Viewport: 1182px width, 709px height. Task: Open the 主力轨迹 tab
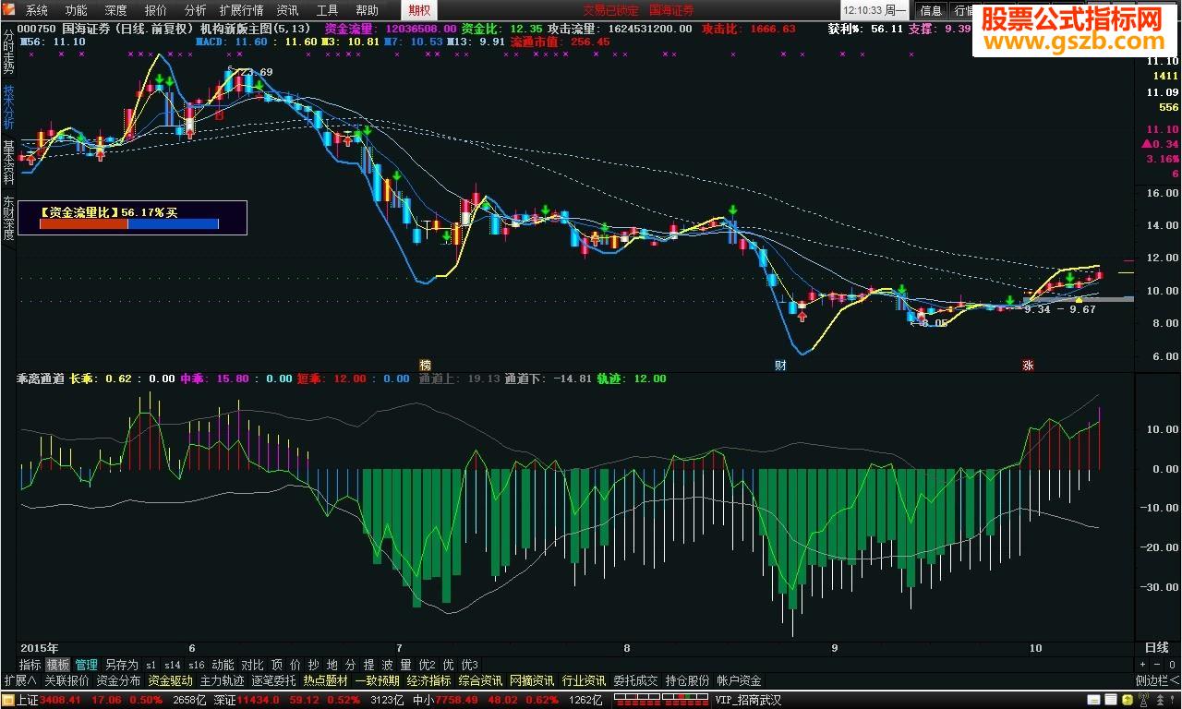tap(222, 680)
